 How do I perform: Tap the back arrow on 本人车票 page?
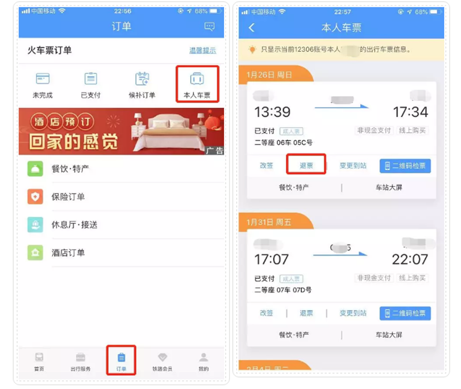pos(251,28)
